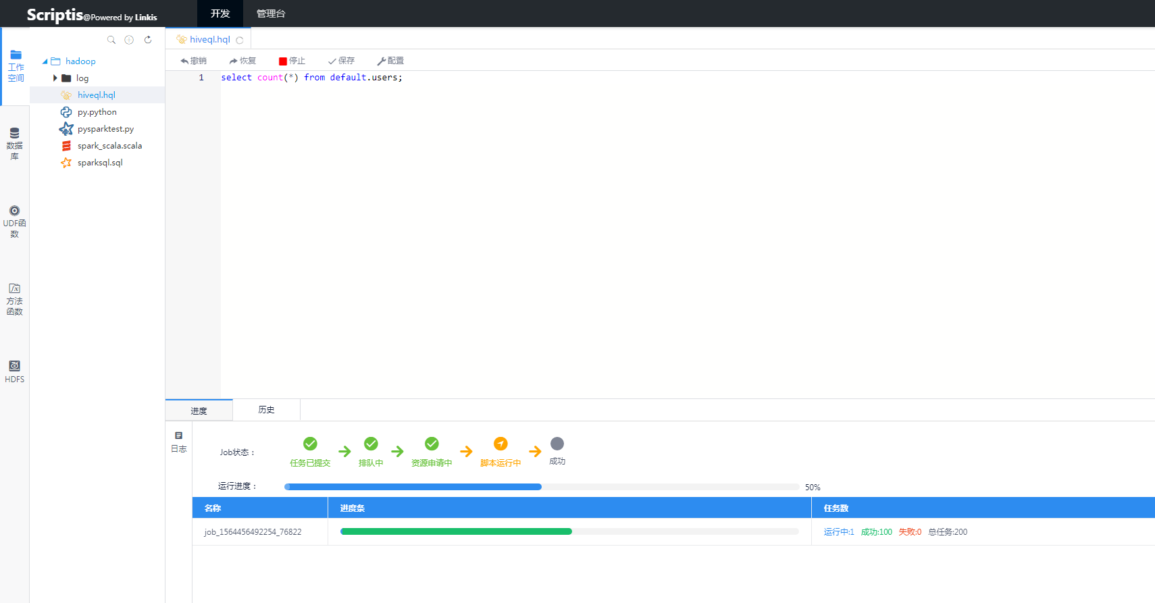1155x603 pixels.
Task: Open the 数据库 database sidebar panel
Action: tap(14, 143)
